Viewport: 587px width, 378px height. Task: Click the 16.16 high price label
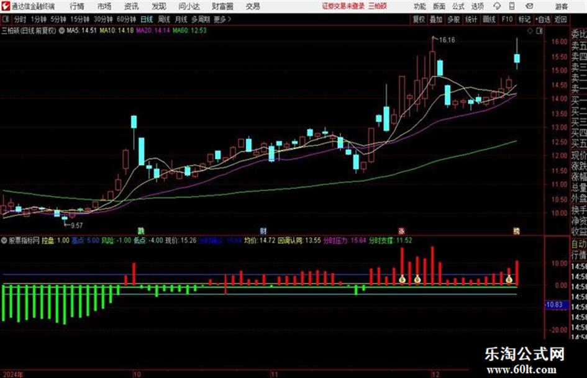pos(447,40)
